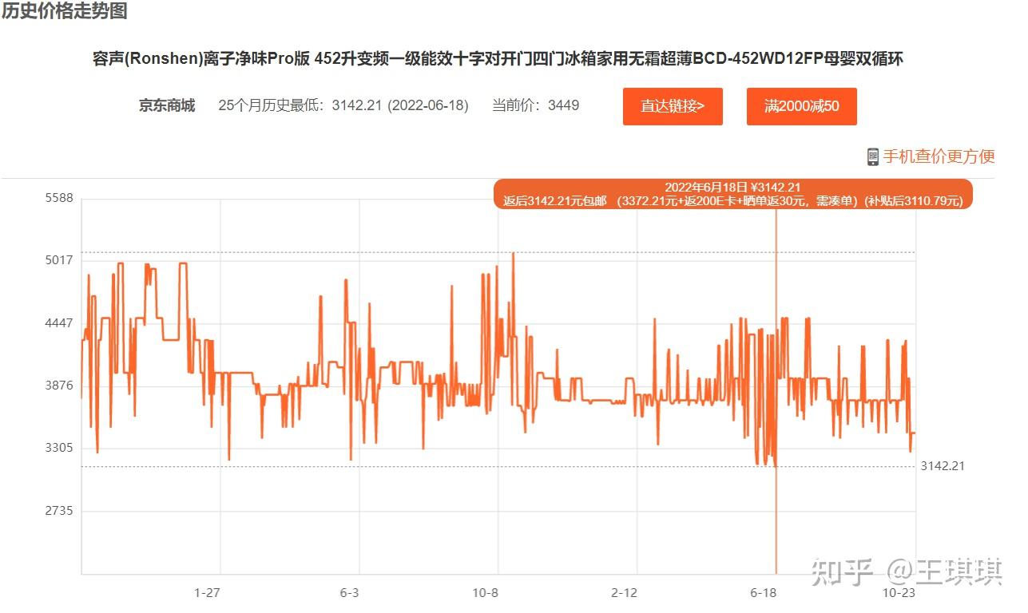Click the 3142.21 lowest-price line label
This screenshot has height=613, width=1028.
click(943, 466)
